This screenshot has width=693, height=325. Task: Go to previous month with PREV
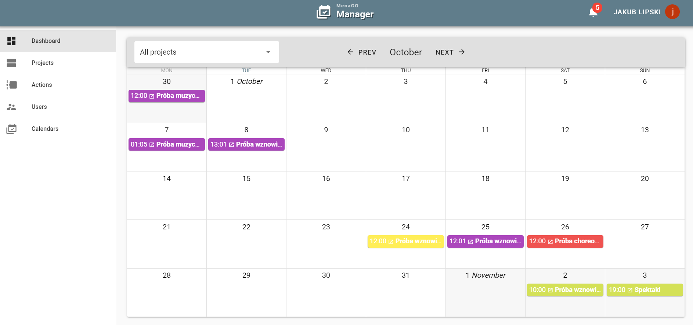(362, 52)
